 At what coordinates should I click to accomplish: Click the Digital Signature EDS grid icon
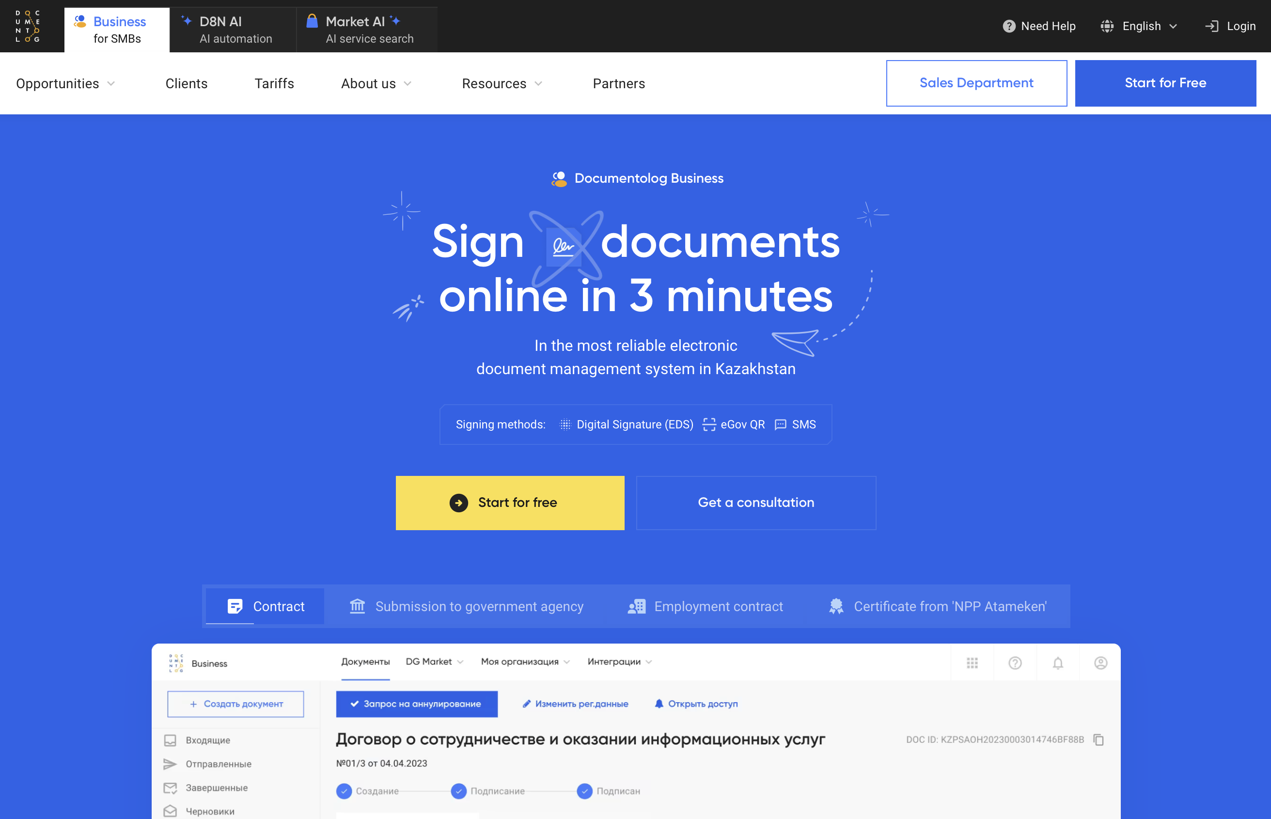[565, 425]
